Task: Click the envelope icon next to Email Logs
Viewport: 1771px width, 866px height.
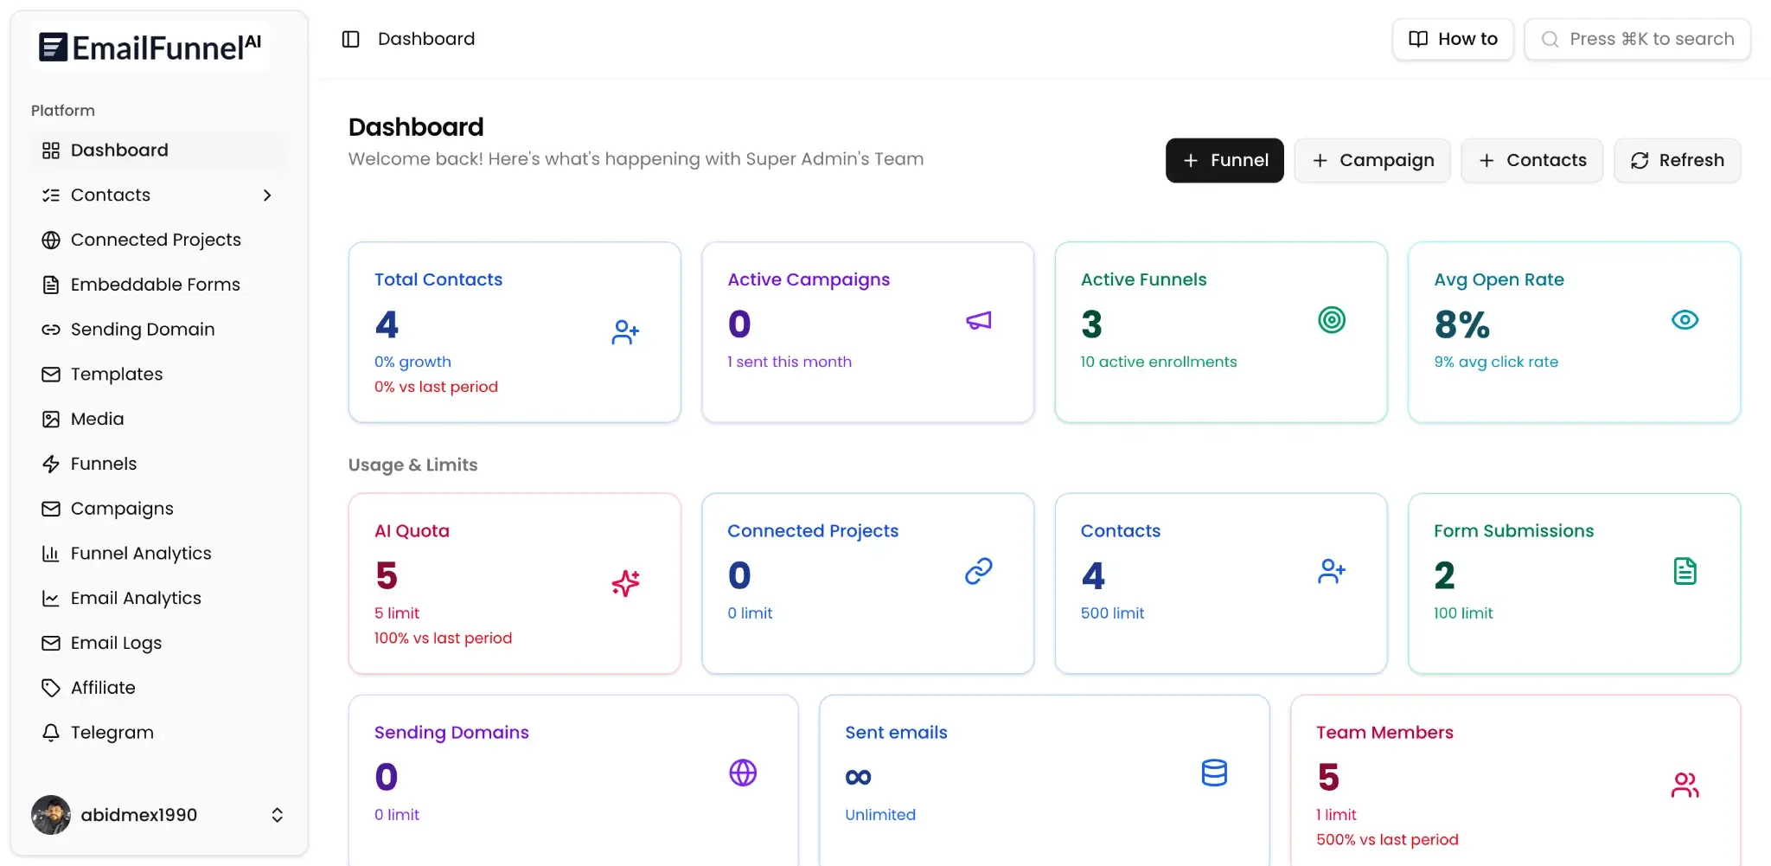Action: click(x=51, y=643)
